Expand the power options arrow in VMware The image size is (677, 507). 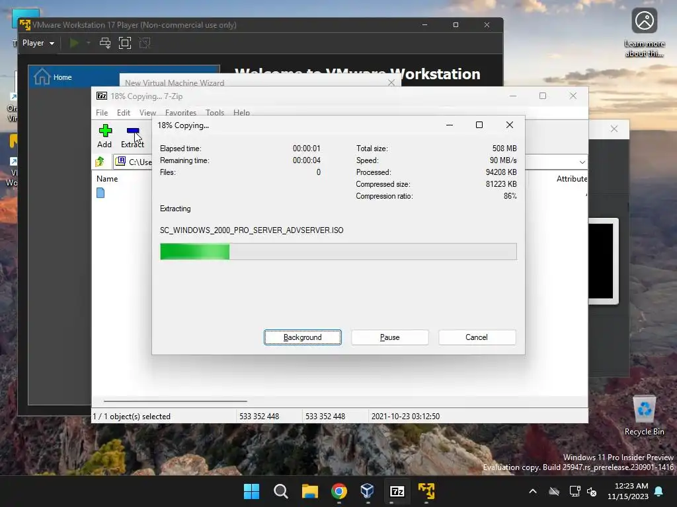(x=89, y=43)
